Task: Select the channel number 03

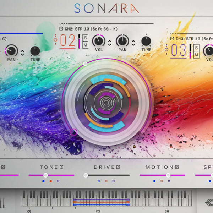Action: (178, 50)
